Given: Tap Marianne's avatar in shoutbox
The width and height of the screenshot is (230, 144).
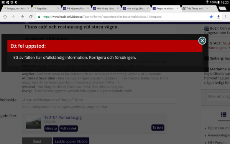Looking at the screenshot, I should click(207, 69).
